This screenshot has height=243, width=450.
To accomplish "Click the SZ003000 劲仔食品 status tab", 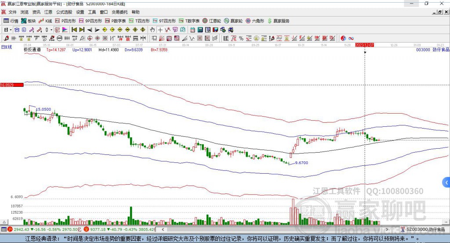I will click(x=423, y=229).
